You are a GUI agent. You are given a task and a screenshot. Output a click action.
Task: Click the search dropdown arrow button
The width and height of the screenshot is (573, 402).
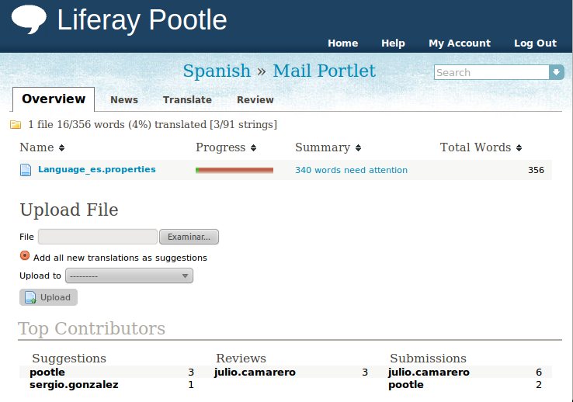[556, 72]
